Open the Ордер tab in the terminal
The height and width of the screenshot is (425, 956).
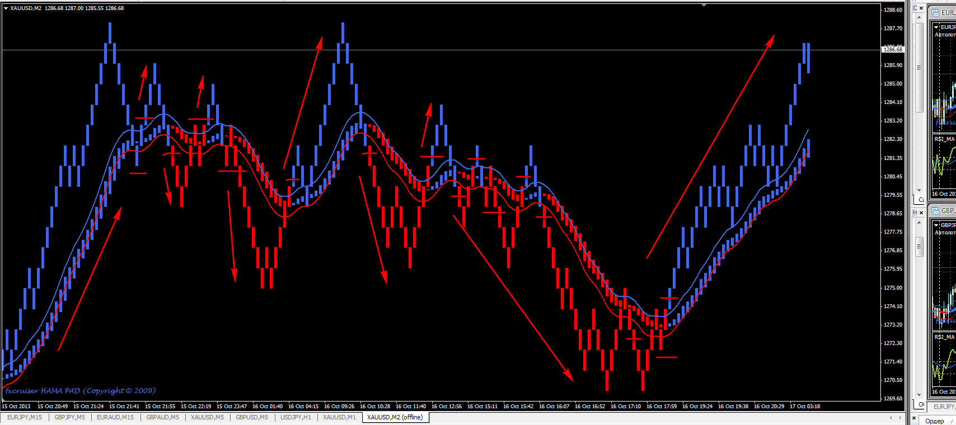click(x=935, y=421)
